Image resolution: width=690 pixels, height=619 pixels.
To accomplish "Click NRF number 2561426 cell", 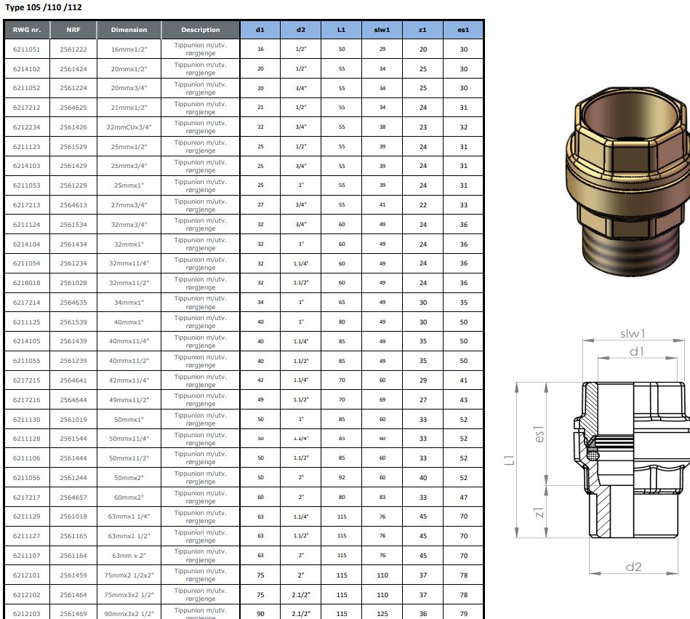I will point(73,127).
